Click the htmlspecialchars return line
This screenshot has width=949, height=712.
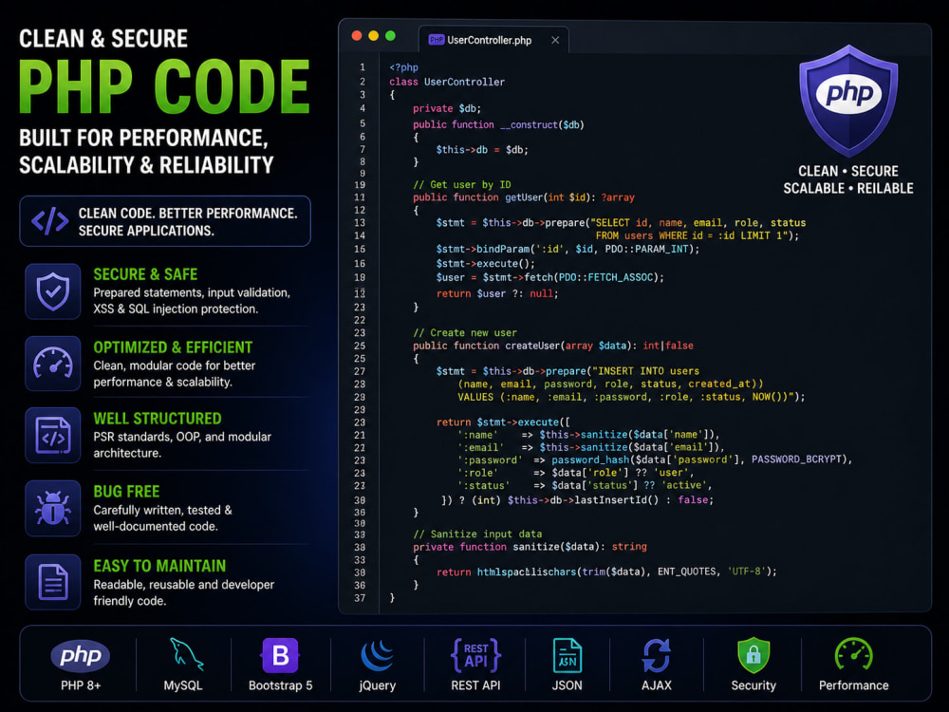[606, 571]
